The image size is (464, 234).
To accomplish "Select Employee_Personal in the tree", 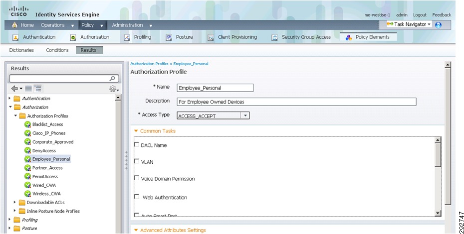I will coord(51,159).
